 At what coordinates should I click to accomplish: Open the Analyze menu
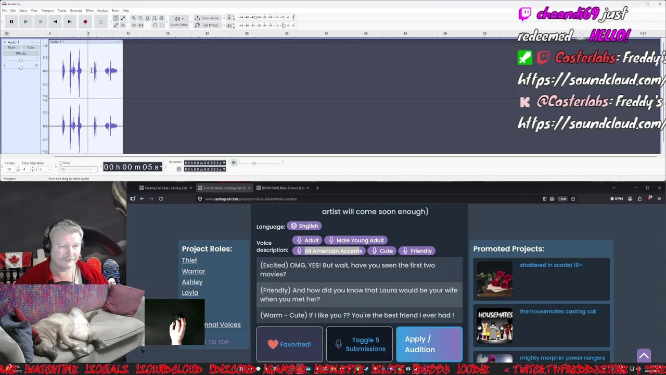(103, 10)
